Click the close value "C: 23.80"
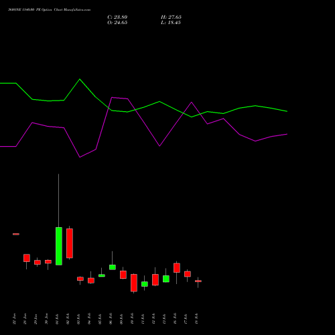The width and height of the screenshot is (335, 335). [x=117, y=17]
